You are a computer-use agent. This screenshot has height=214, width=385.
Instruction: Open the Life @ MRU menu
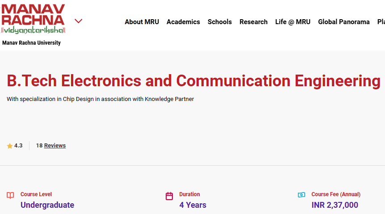tap(293, 22)
